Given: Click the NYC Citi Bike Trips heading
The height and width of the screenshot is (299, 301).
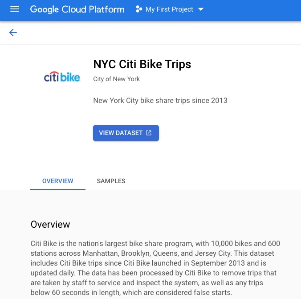Looking at the screenshot, I should [142, 64].
